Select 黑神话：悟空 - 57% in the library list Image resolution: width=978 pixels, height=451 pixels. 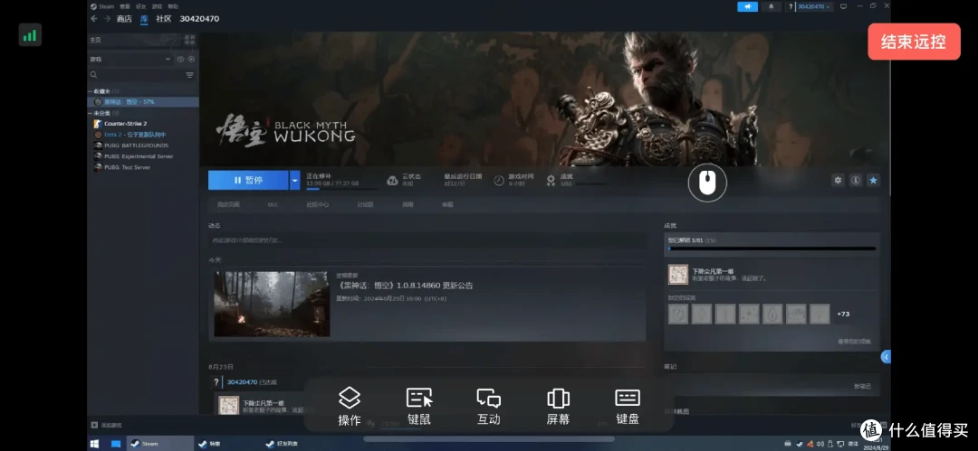click(x=143, y=101)
